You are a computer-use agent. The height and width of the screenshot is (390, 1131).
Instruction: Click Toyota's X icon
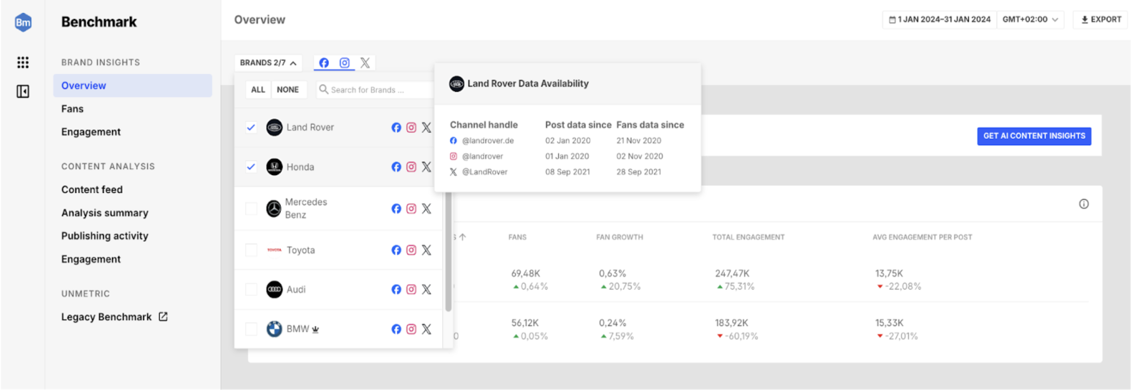426,250
